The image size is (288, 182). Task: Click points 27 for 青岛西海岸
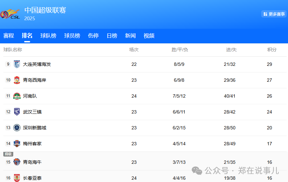click(x=269, y=80)
